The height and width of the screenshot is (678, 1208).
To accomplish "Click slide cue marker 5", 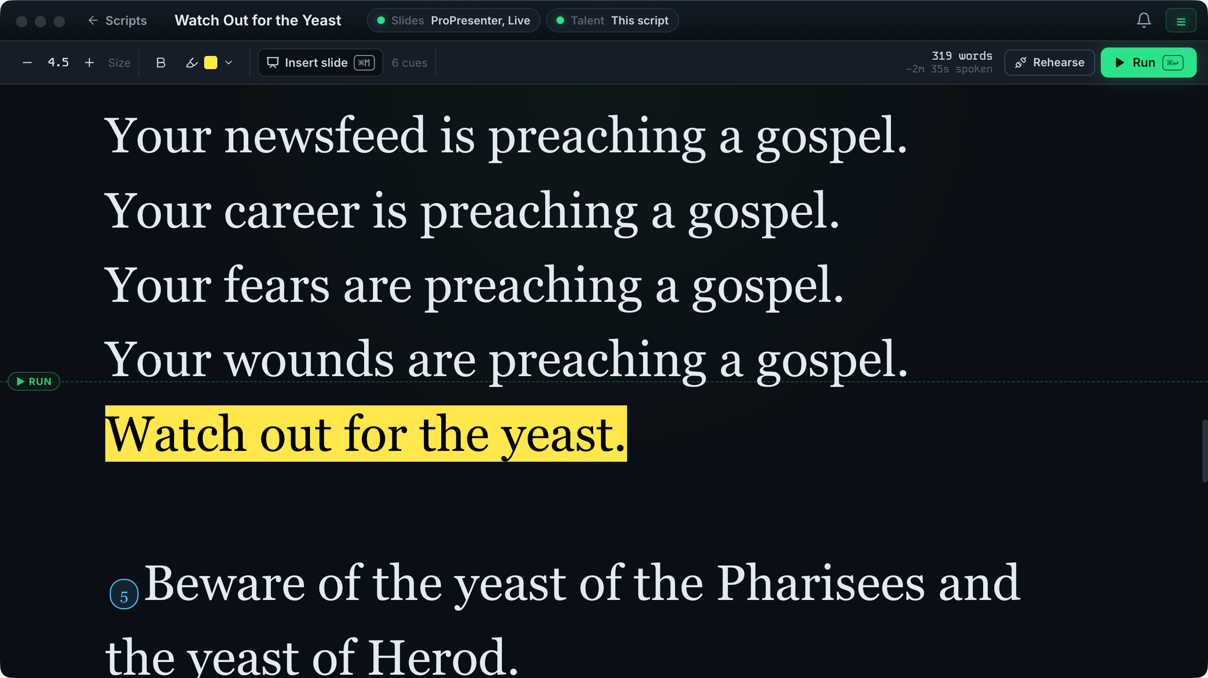I will click(x=124, y=594).
